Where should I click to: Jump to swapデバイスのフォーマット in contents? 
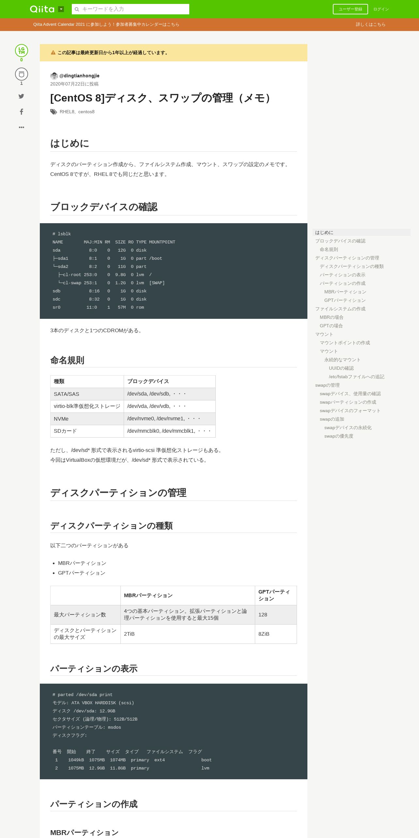tap(350, 411)
